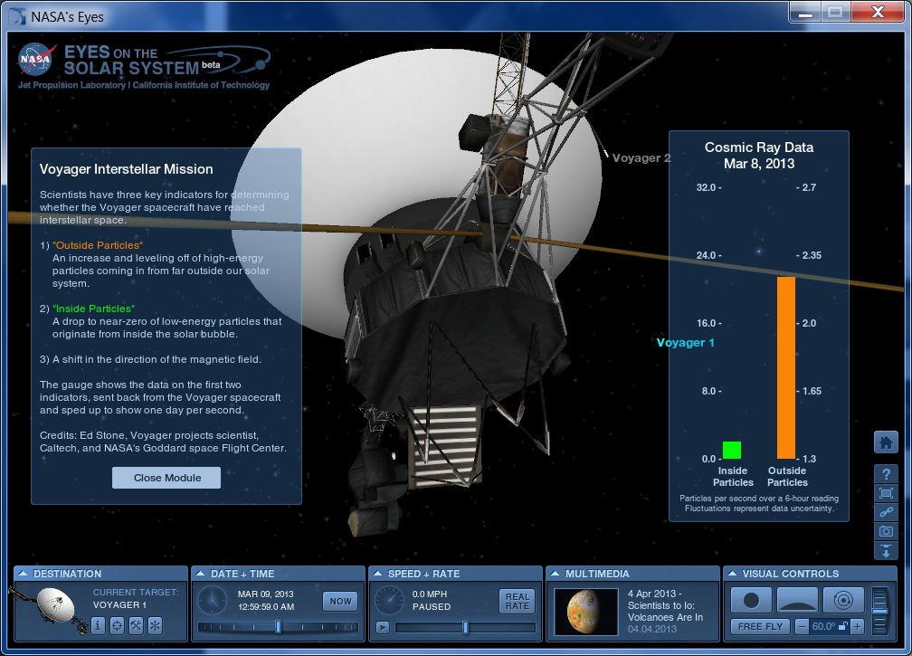Open the Io volcanoes multimedia thumbnail
The image size is (912, 656).
coord(579,612)
